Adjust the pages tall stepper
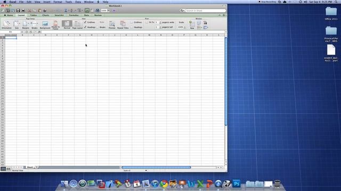 click(x=160, y=27)
